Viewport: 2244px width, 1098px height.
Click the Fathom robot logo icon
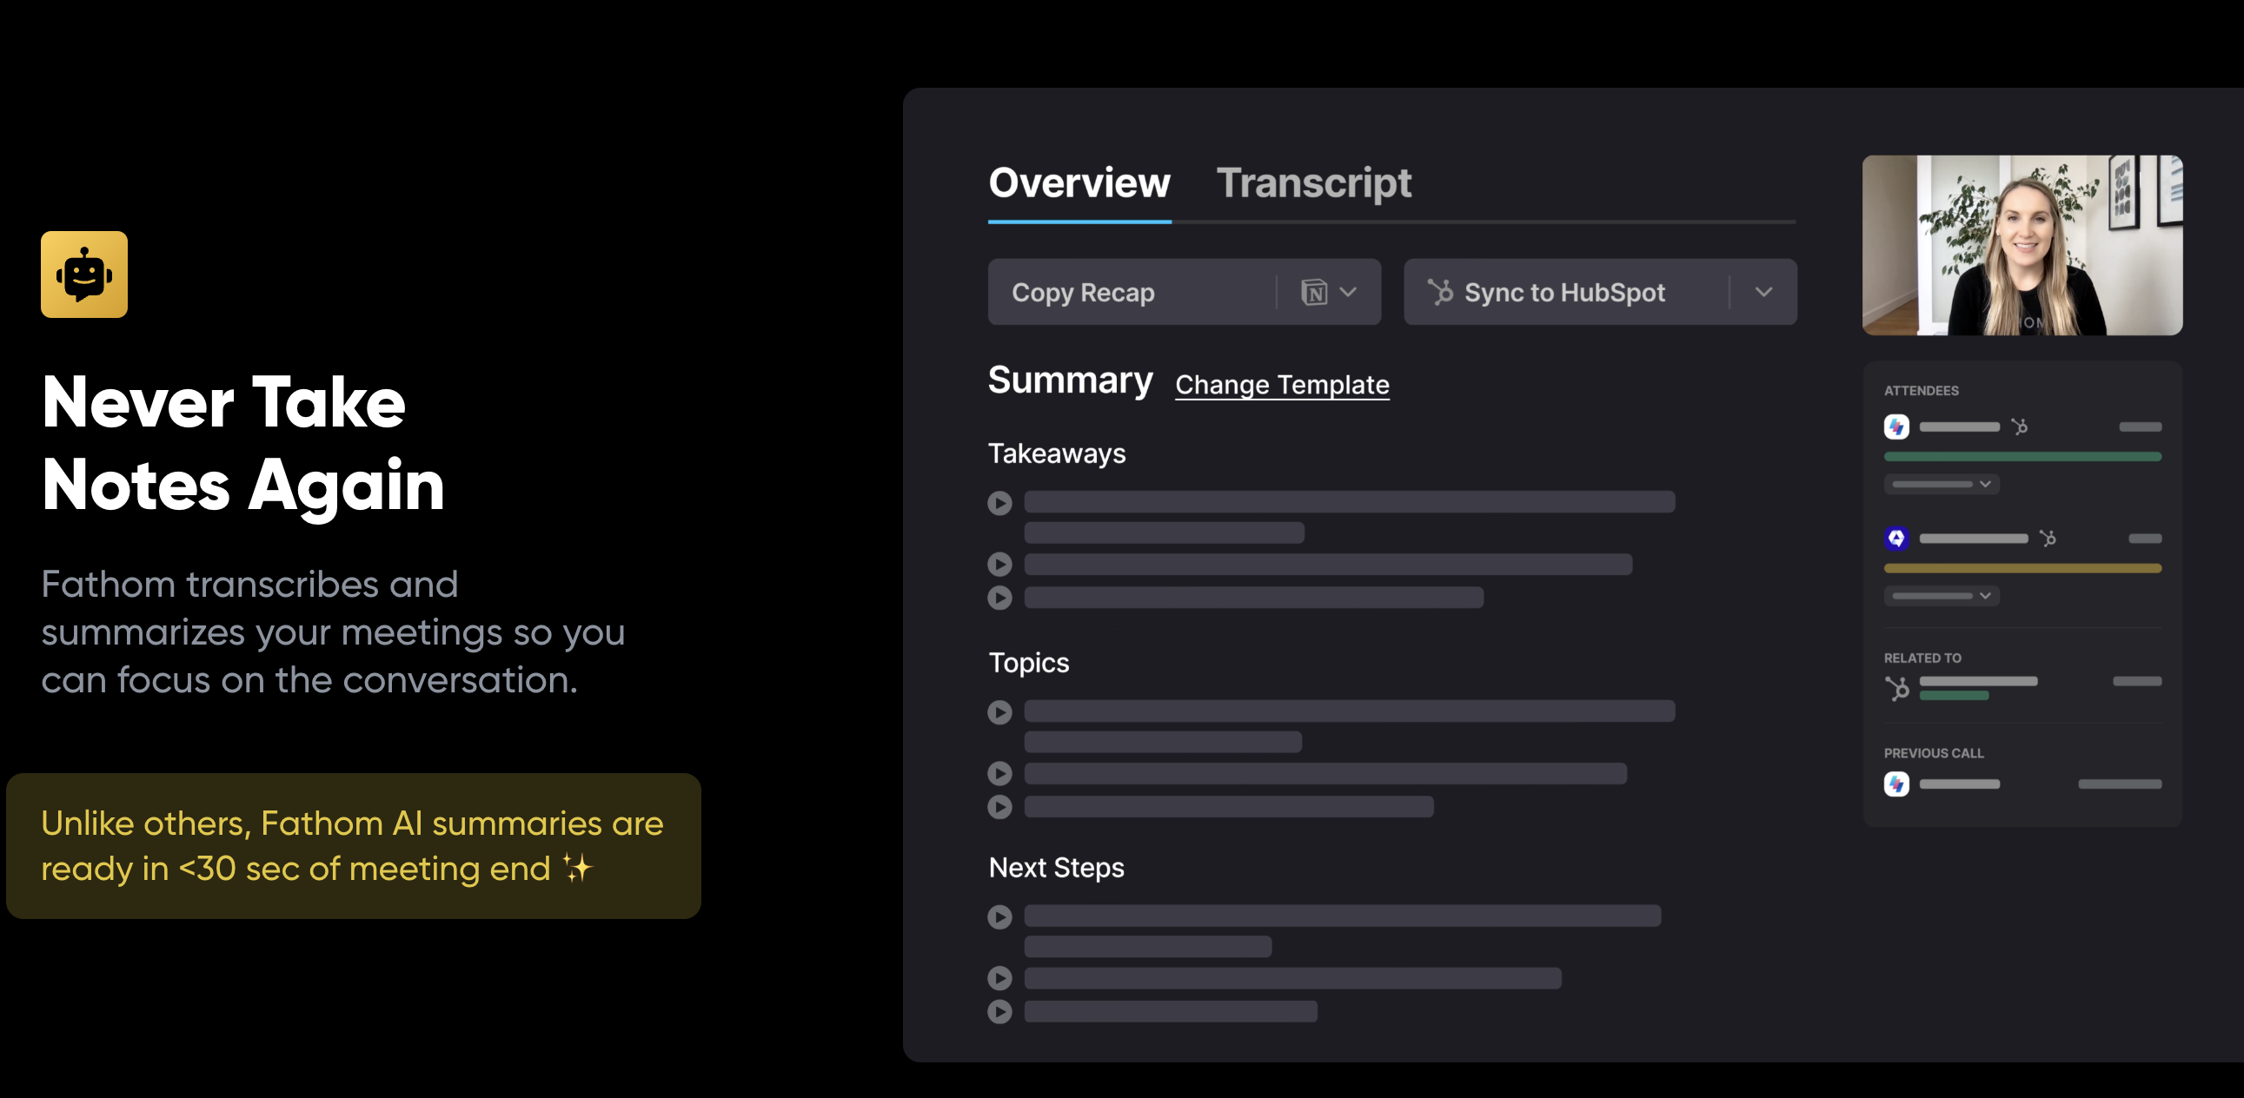[x=83, y=274]
